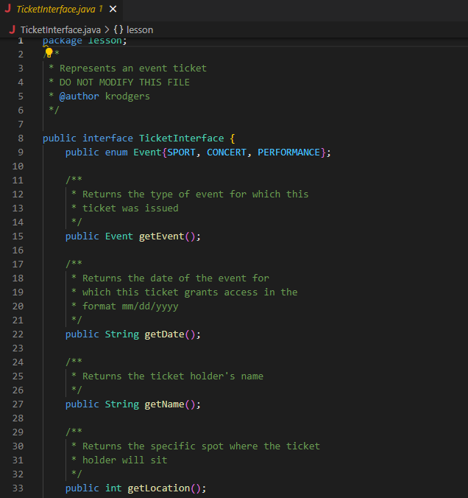Click the 'getDate' method name
468x498 pixels.
164,334
